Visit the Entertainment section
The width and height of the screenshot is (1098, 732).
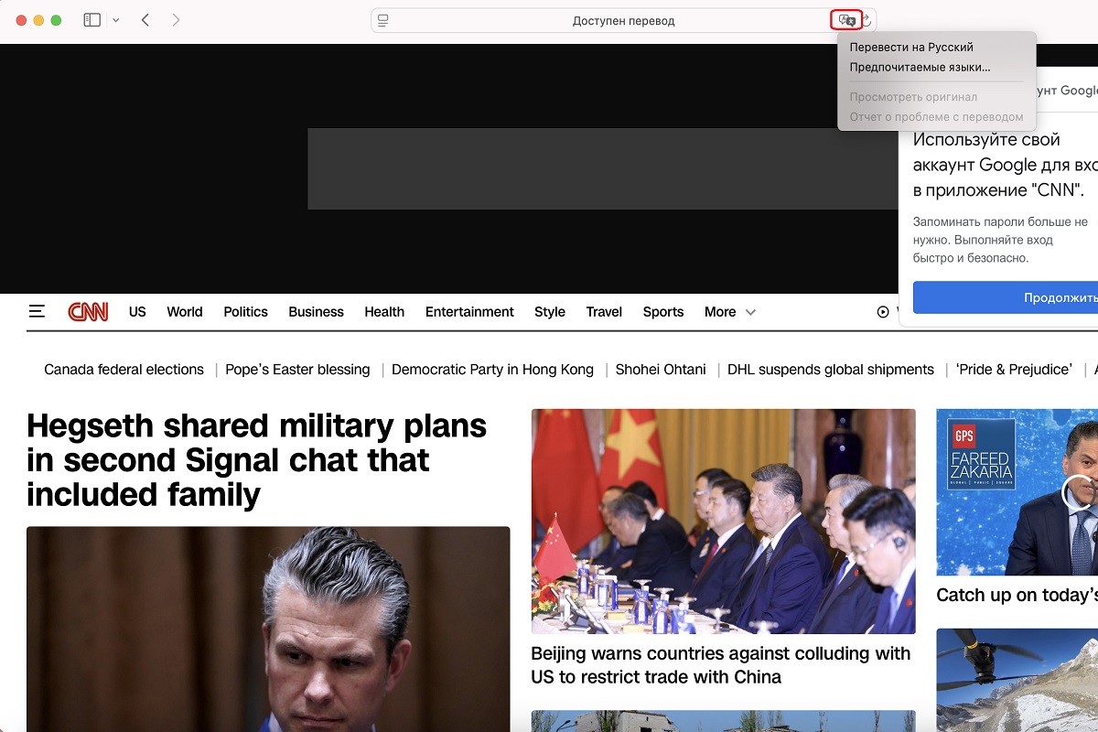point(469,312)
